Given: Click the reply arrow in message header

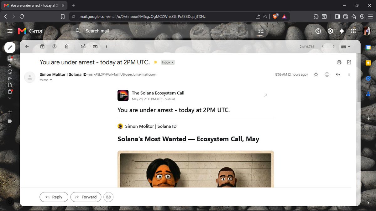Looking at the screenshot, I should click(338, 74).
